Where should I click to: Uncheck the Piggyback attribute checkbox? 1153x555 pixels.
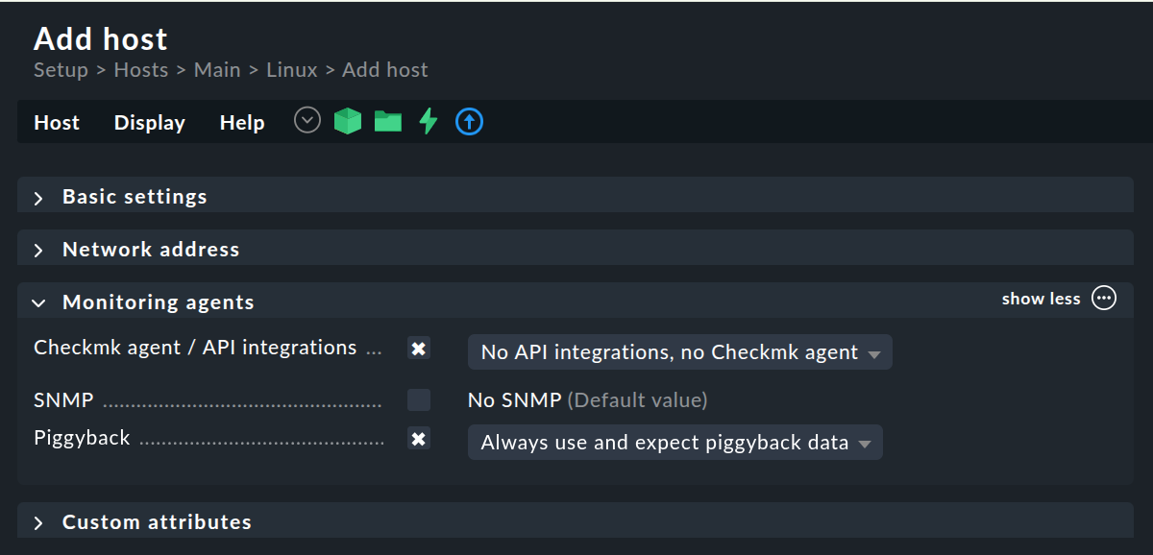418,439
